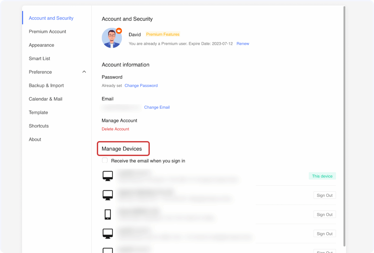374x253 pixels.
Task: Open Backup & Import section
Action: (46, 85)
